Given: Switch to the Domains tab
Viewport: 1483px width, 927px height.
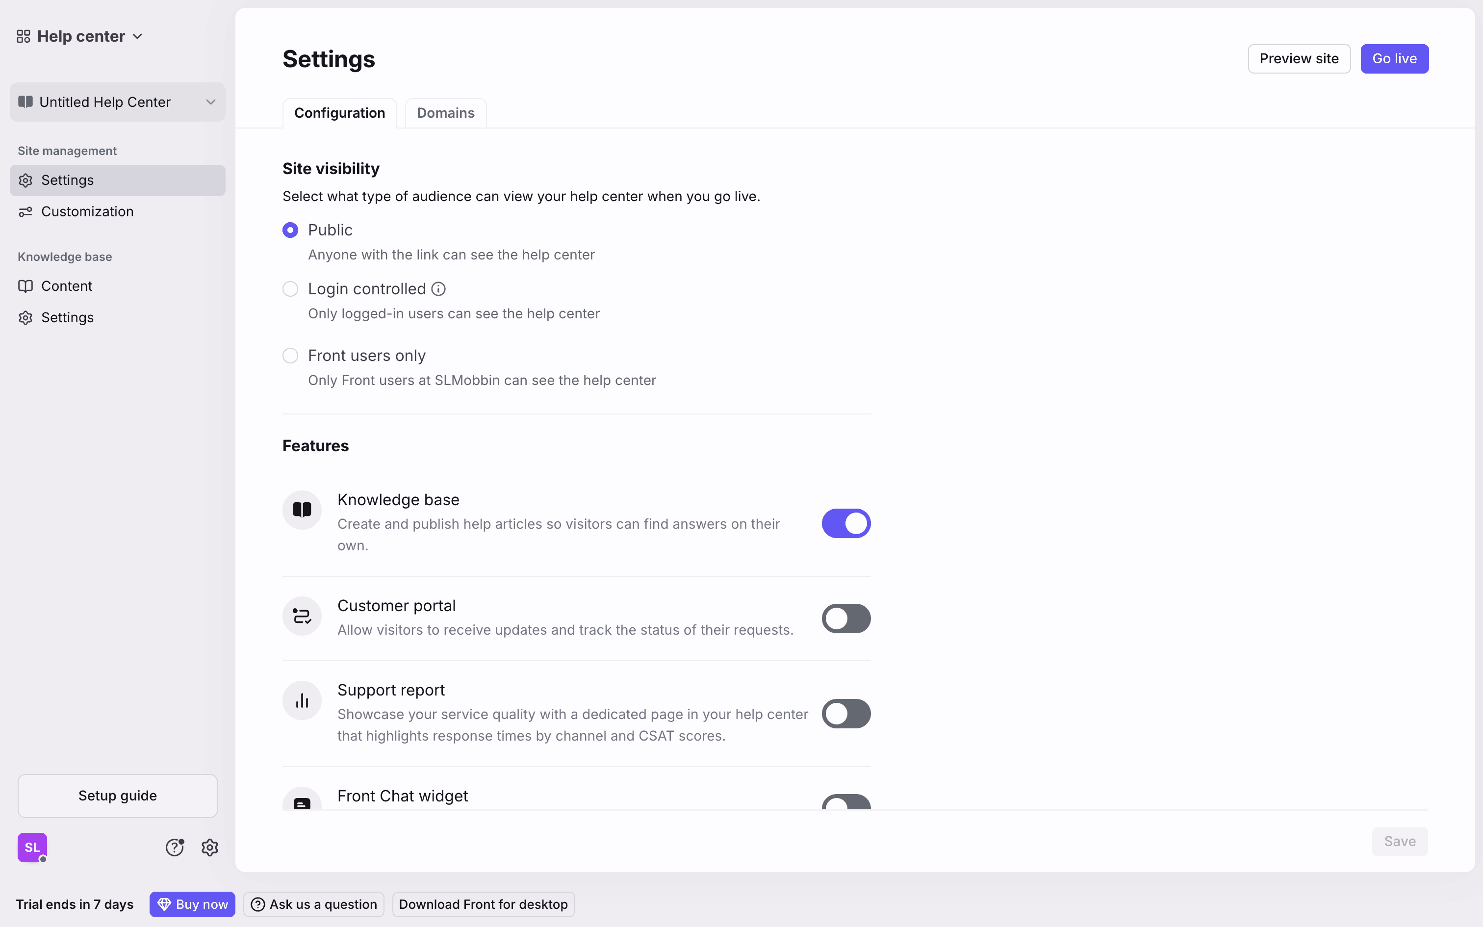Looking at the screenshot, I should point(445,113).
